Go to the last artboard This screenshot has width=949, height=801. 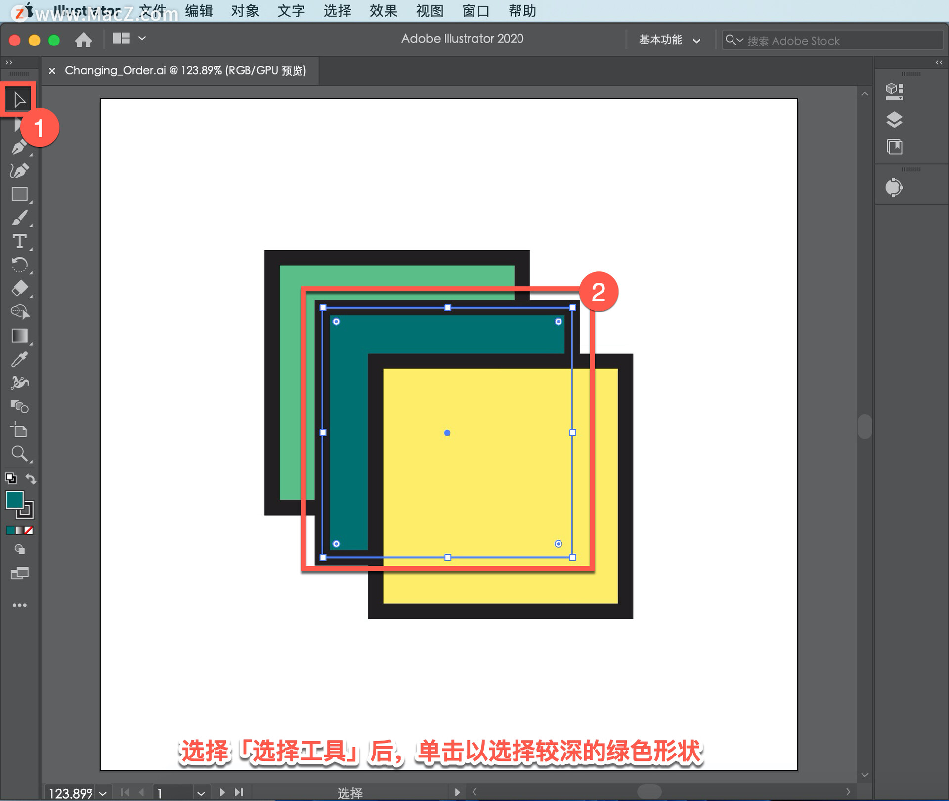tap(239, 792)
